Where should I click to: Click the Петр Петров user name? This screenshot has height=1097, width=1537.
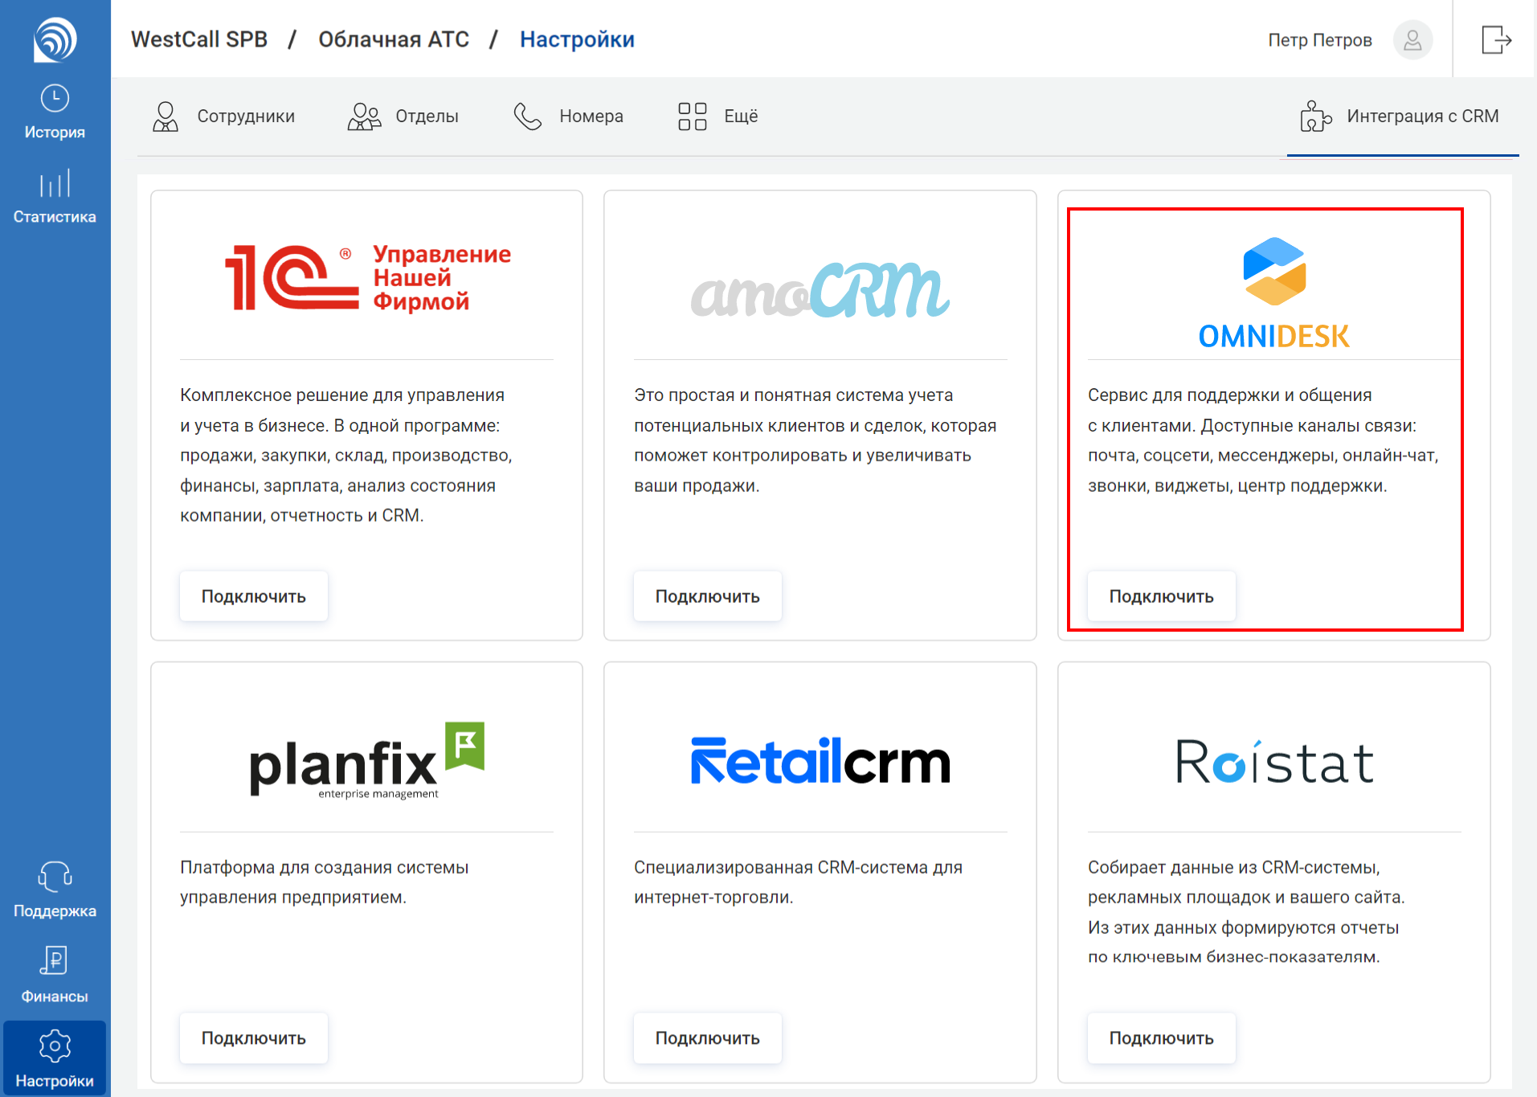[1320, 40]
